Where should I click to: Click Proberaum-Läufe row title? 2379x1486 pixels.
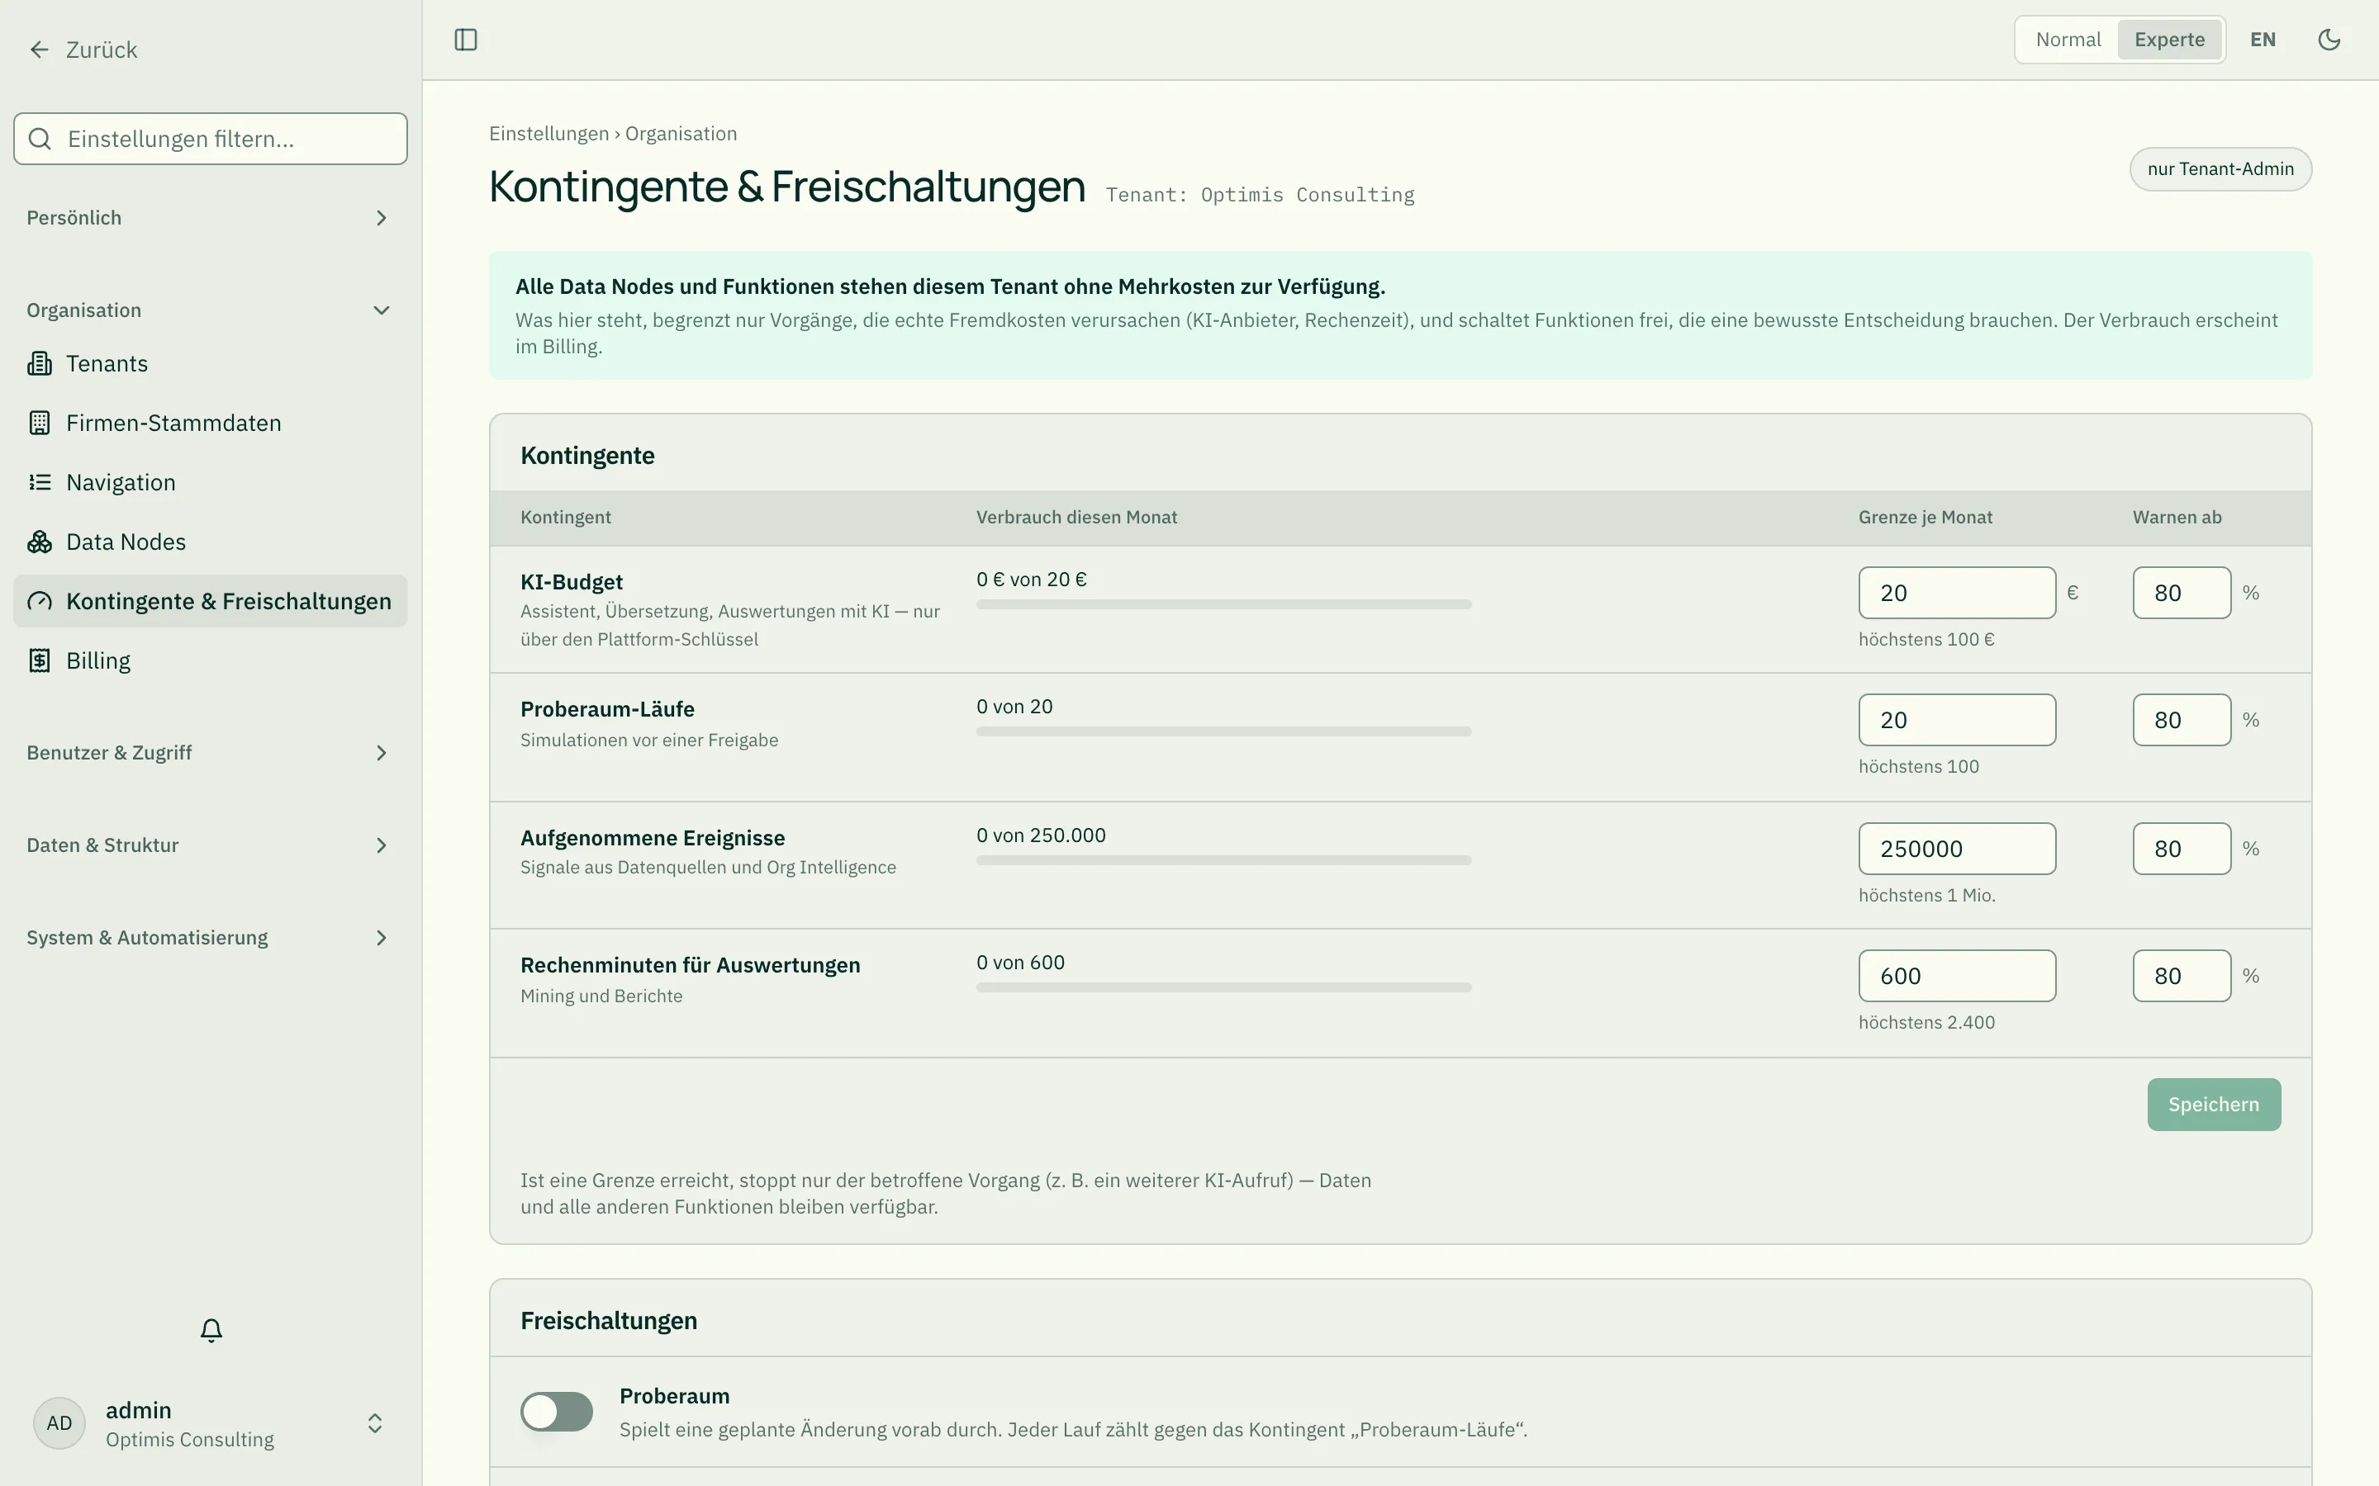pyautogui.click(x=606, y=710)
